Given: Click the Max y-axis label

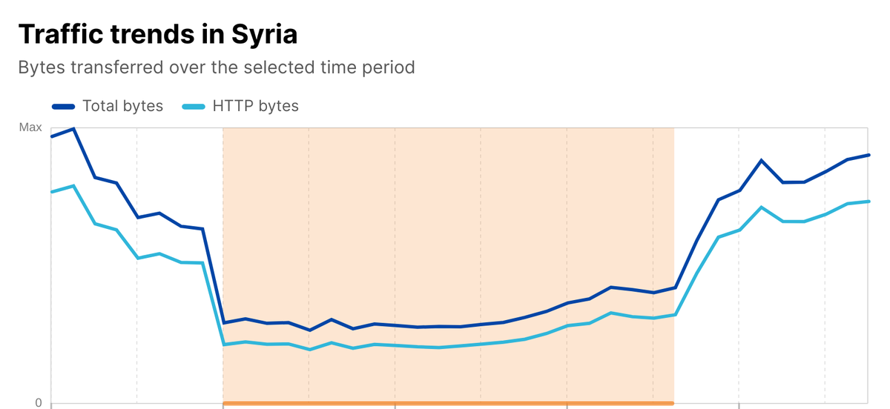Looking at the screenshot, I should point(30,127).
